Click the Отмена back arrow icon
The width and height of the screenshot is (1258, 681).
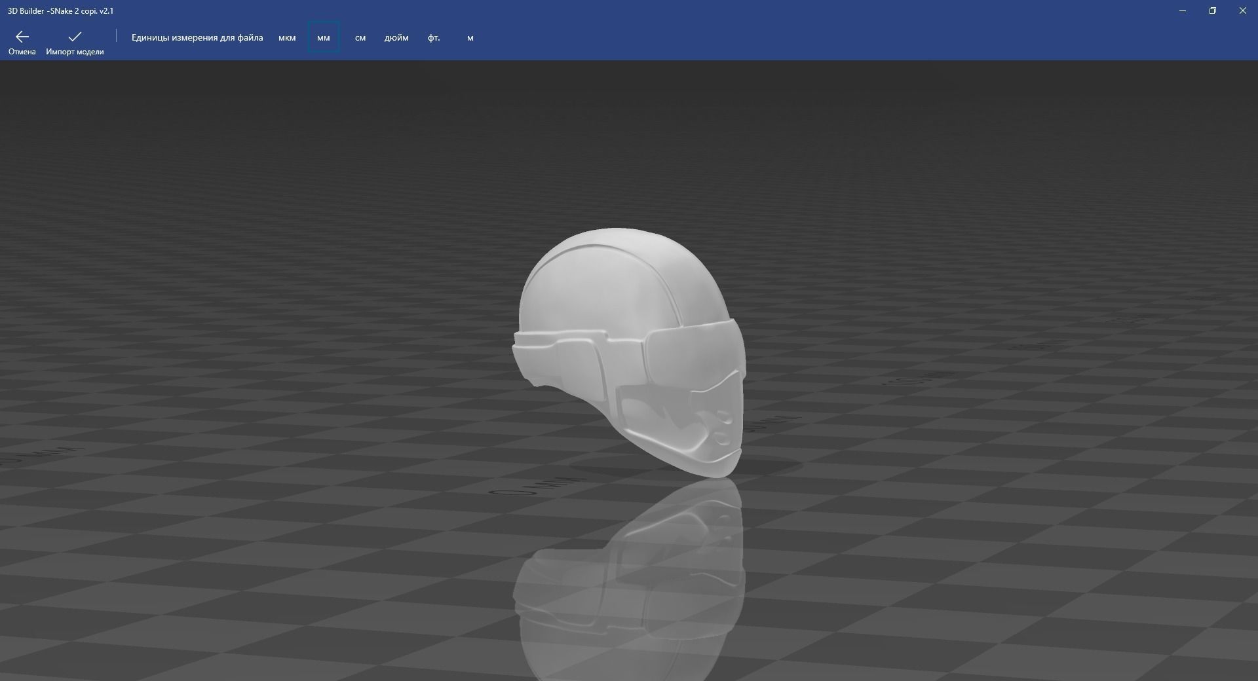(x=22, y=37)
